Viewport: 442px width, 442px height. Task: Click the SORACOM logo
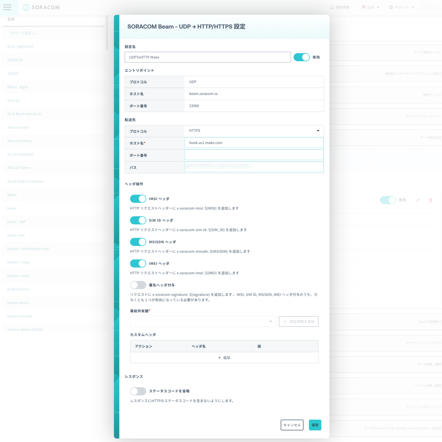pyautogui.click(x=41, y=7)
